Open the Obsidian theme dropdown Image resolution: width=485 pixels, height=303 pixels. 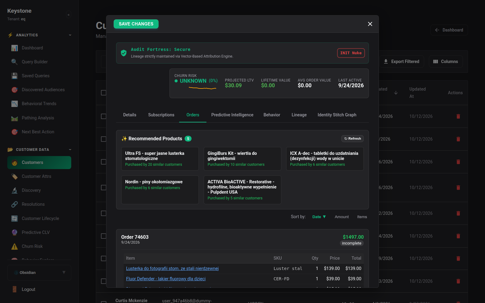39,273
